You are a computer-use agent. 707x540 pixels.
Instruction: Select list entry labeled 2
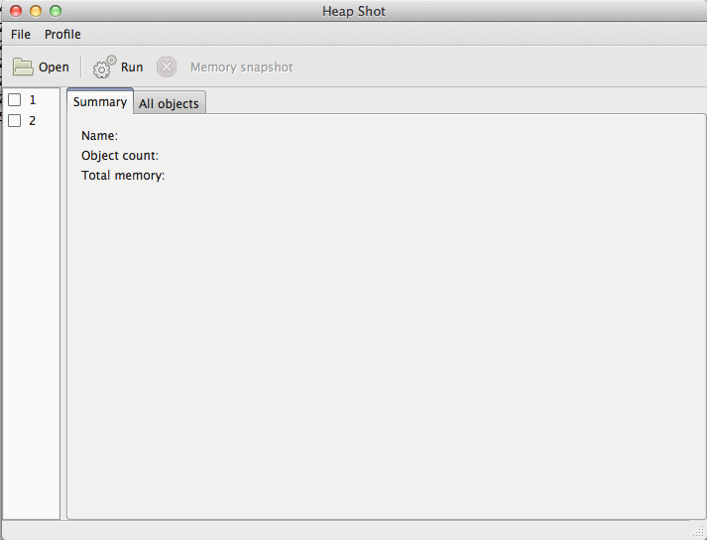33,121
